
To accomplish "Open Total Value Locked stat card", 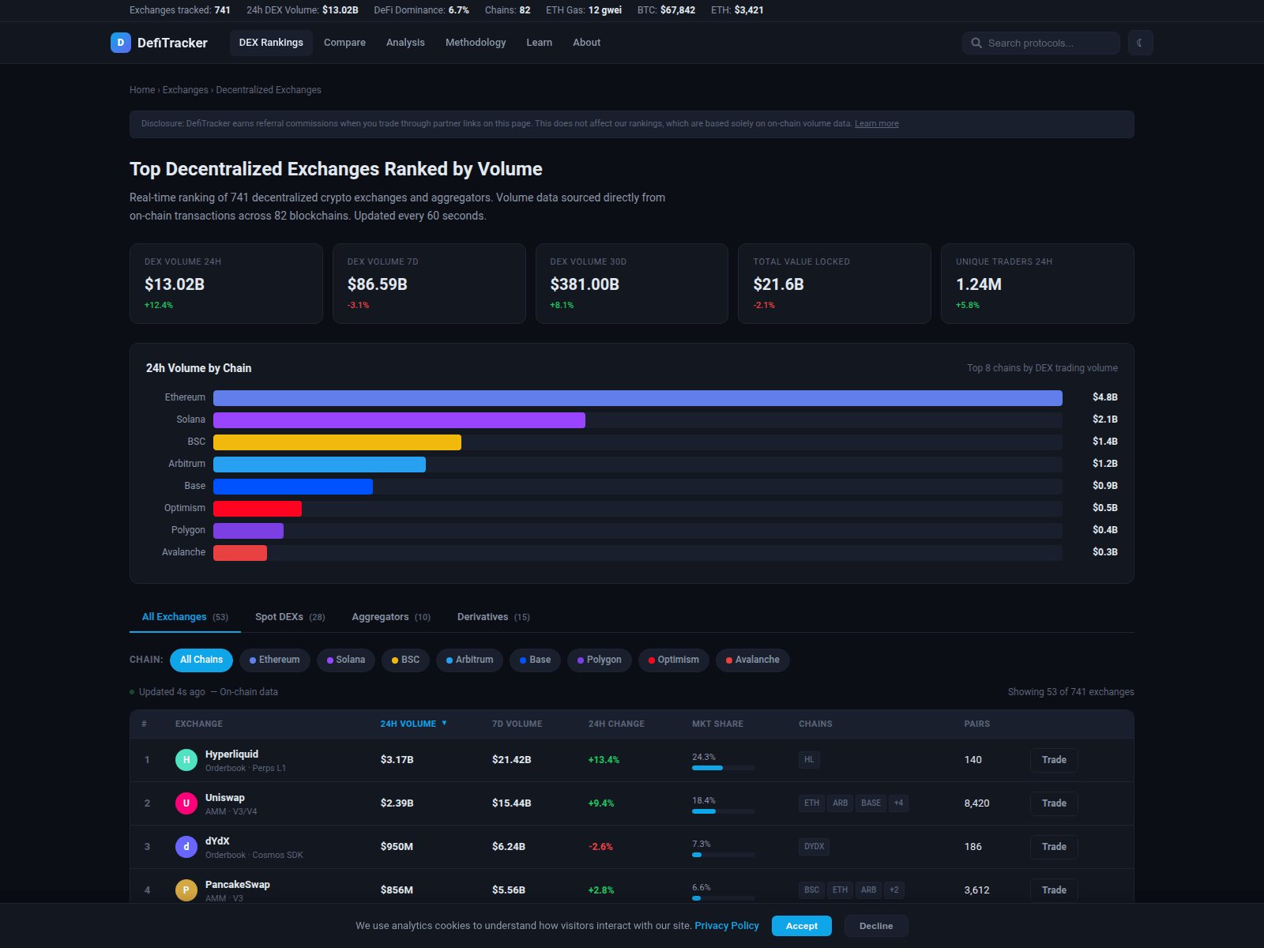I will pyautogui.click(x=834, y=284).
